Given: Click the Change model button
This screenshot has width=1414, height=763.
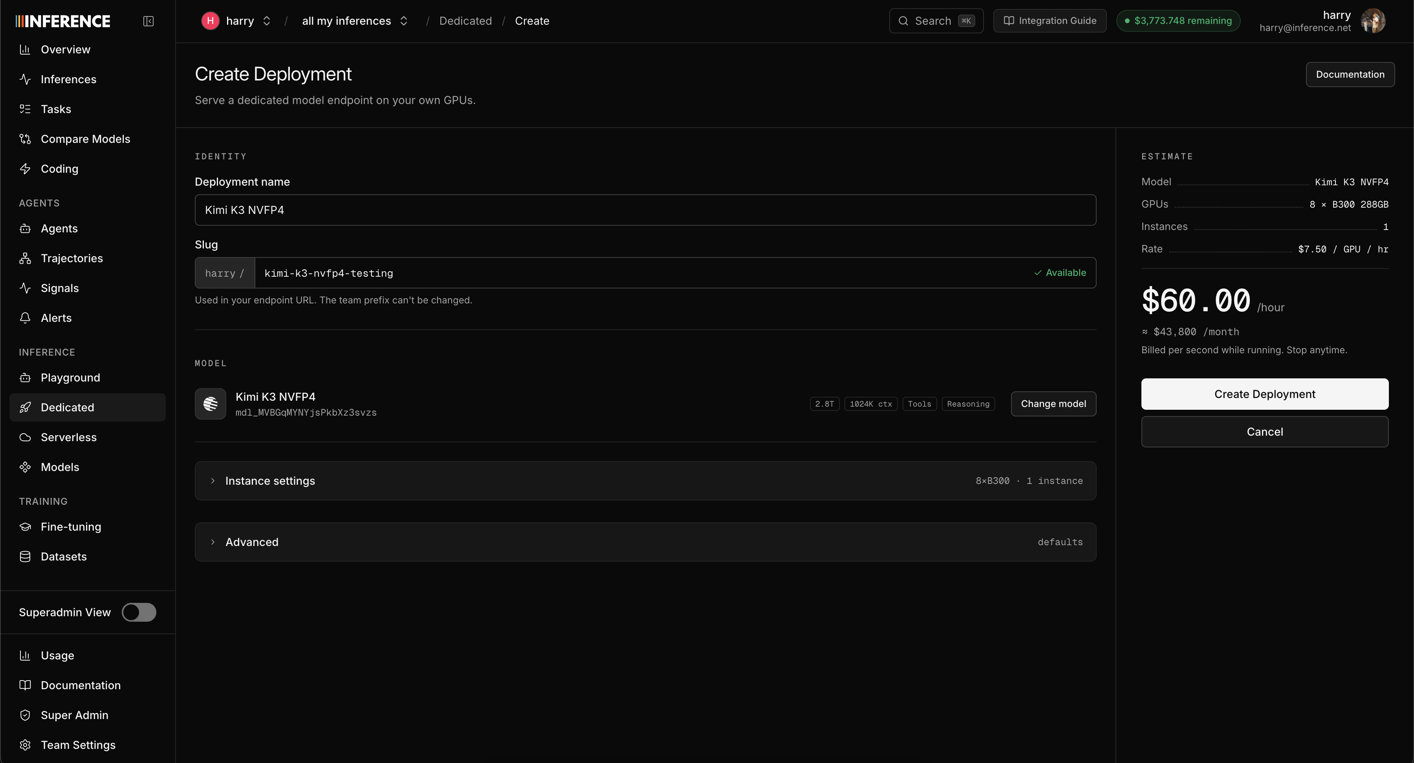Looking at the screenshot, I should [1053, 404].
